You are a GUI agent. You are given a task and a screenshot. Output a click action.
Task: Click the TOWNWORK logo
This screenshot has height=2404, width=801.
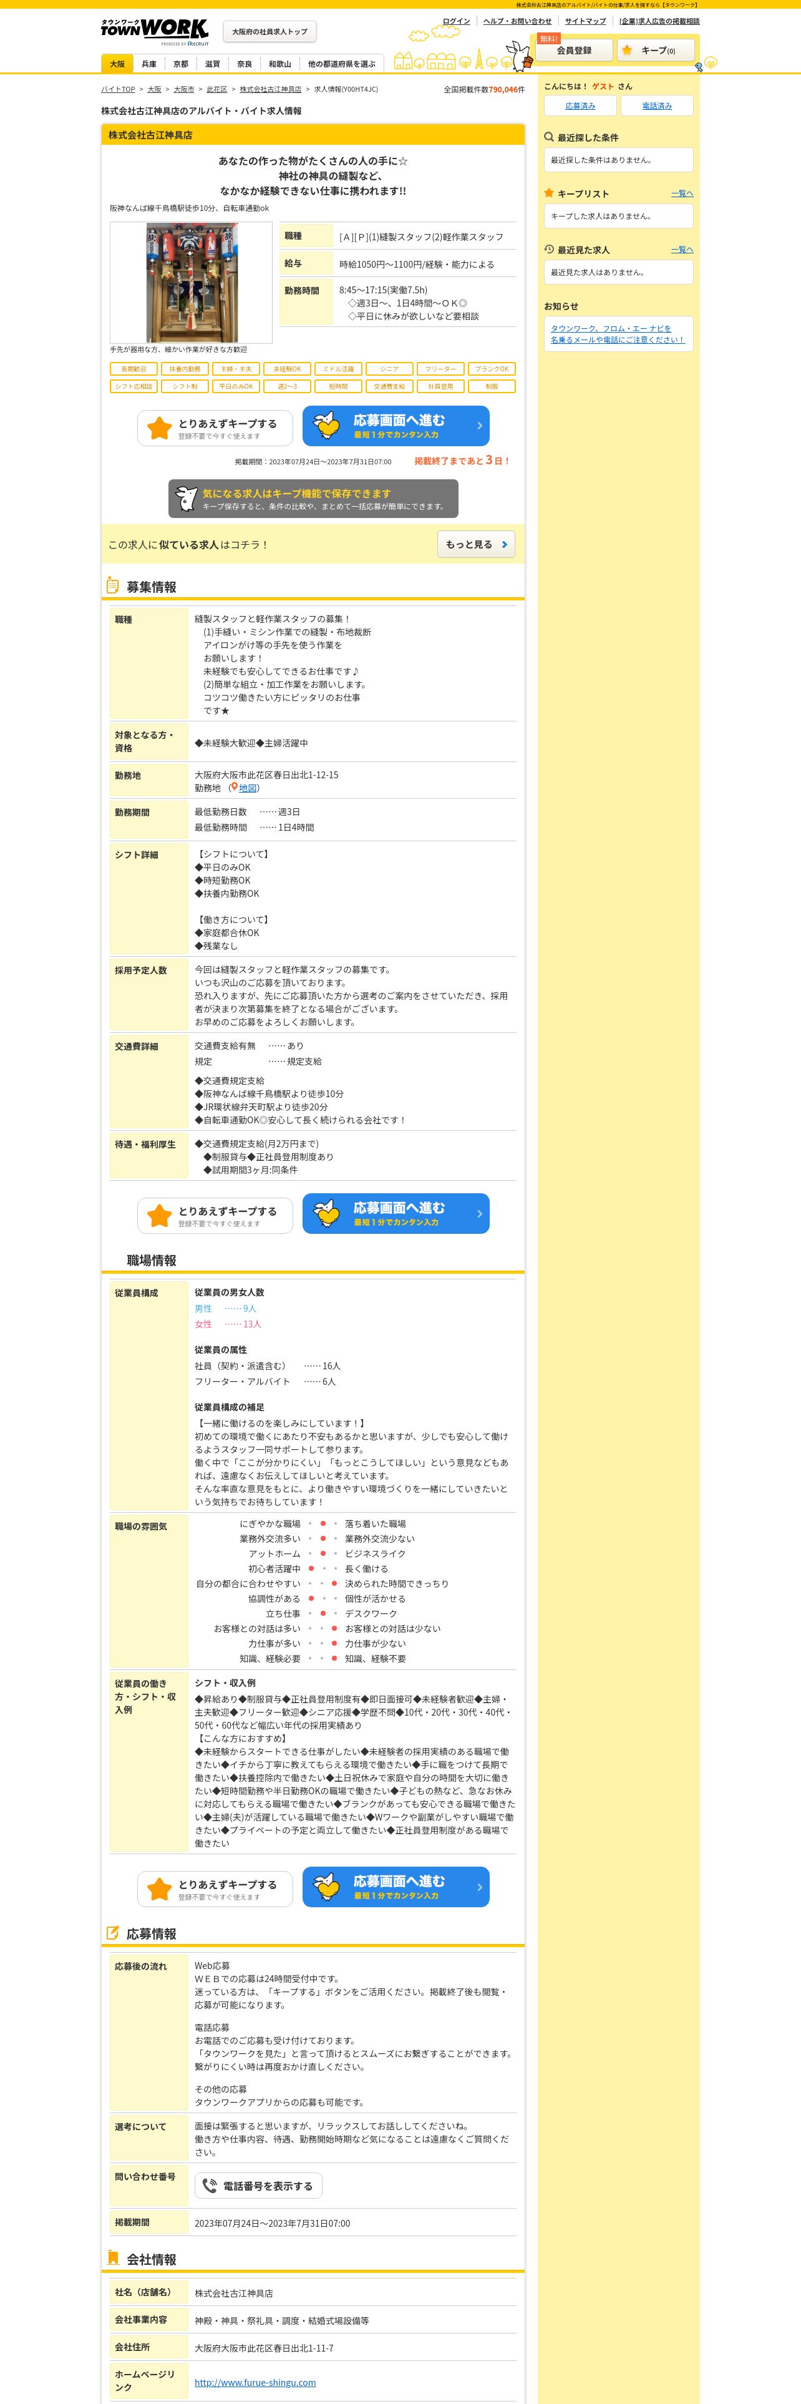155,32
